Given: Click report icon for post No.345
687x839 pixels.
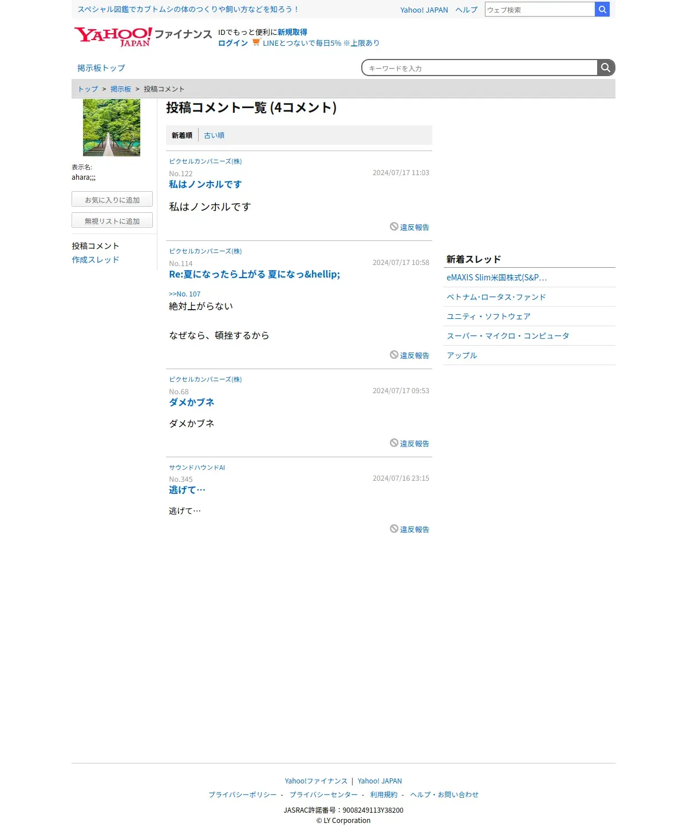Looking at the screenshot, I should (394, 529).
